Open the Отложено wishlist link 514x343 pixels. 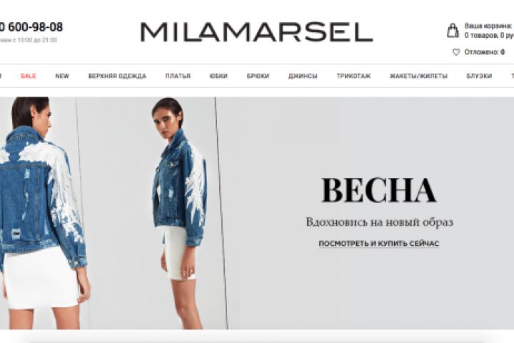pos(485,52)
